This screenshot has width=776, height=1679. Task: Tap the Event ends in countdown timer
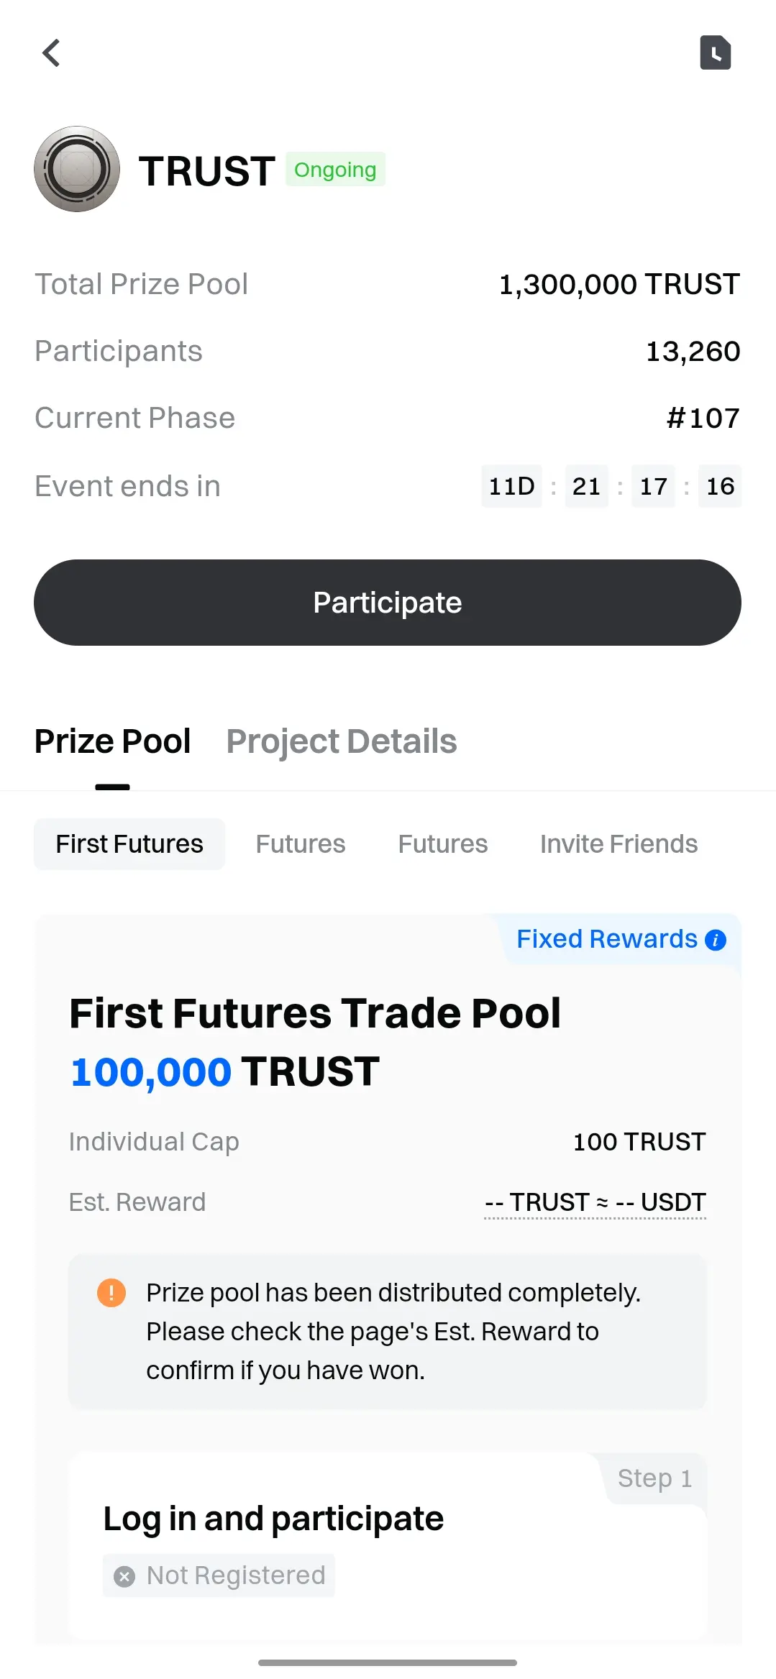point(611,486)
